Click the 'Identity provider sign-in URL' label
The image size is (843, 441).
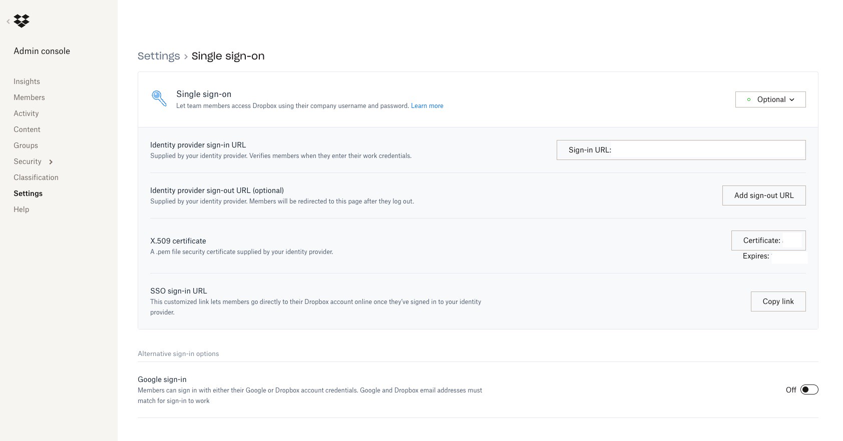198,145
